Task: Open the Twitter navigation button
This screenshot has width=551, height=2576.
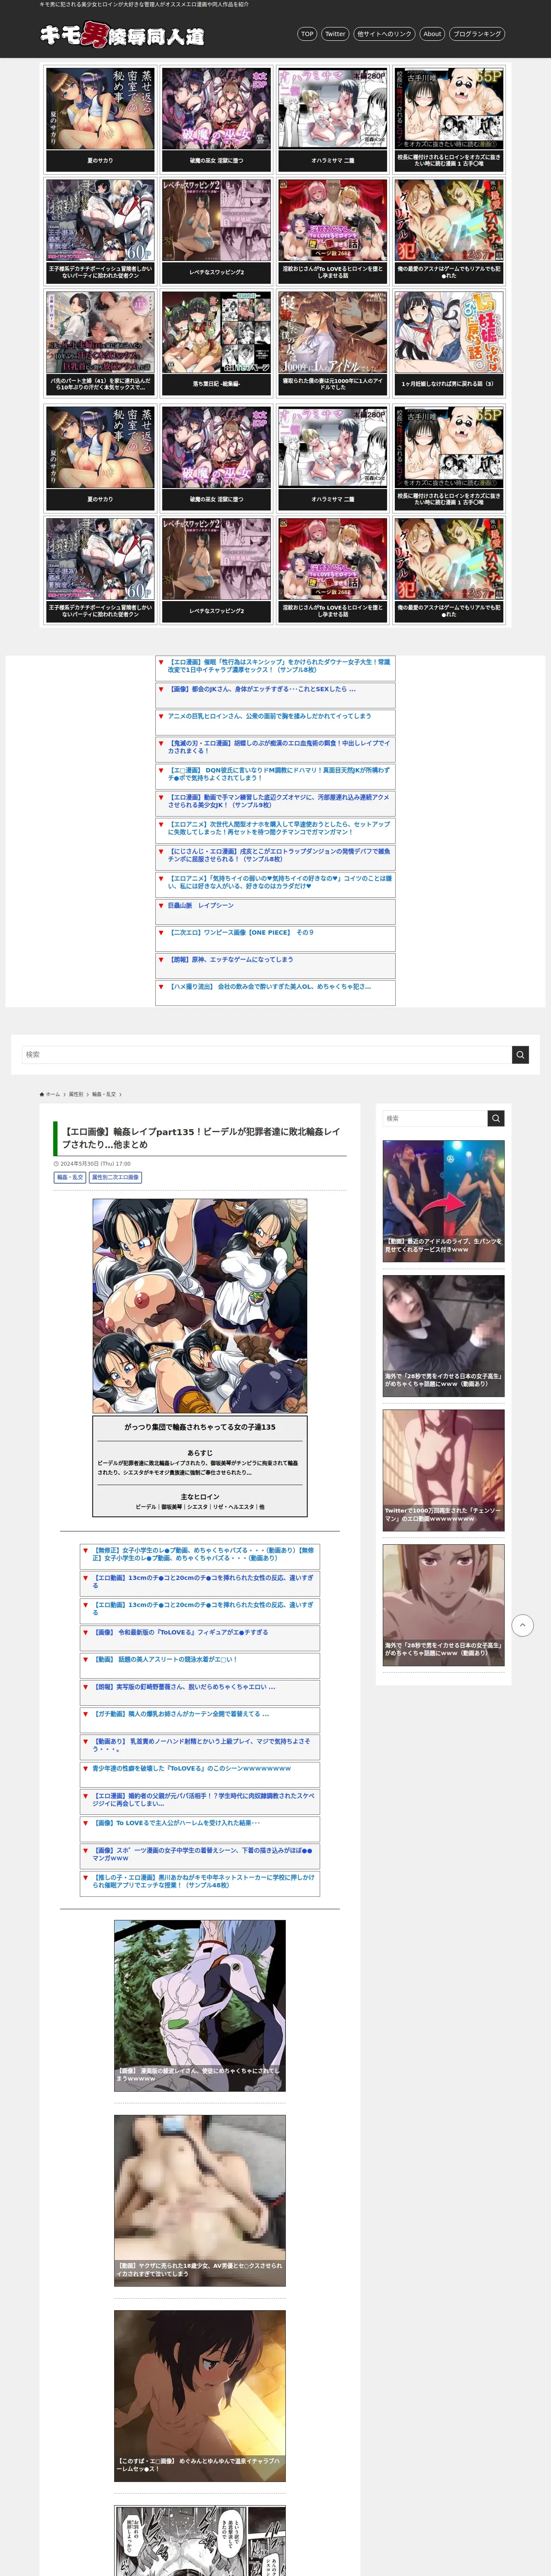Action: [x=335, y=34]
